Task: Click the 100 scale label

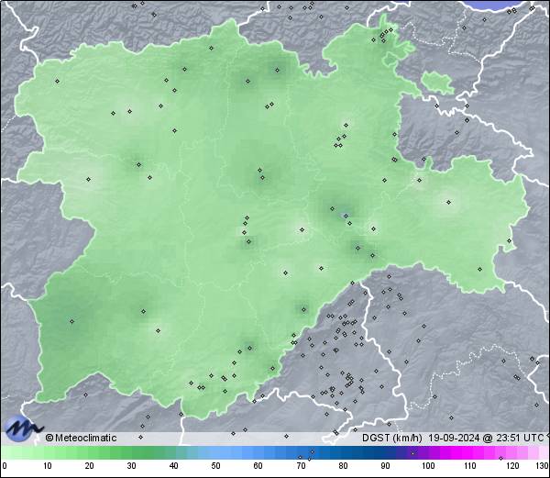Action: pyautogui.click(x=428, y=466)
